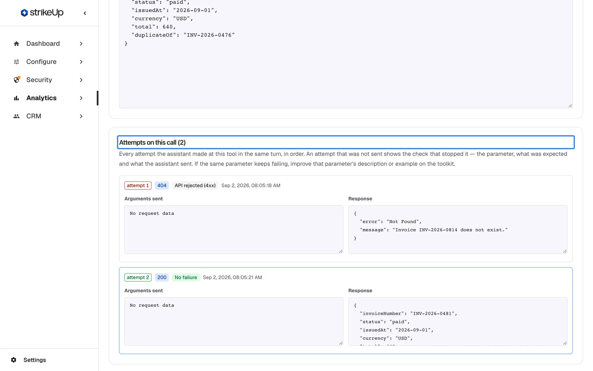Screen dimensions: 593x371
Task: Click the "invoiceNumber": "INV-2026-0481" line
Action: tap(408, 314)
